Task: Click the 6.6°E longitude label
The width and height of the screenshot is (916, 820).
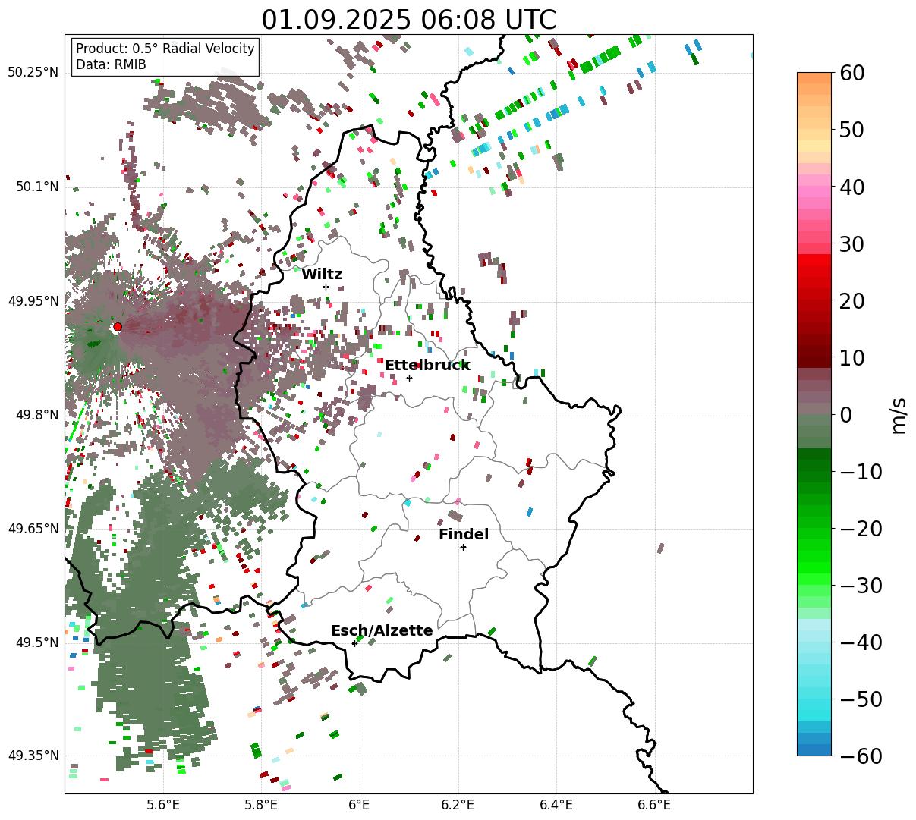Action: click(654, 805)
